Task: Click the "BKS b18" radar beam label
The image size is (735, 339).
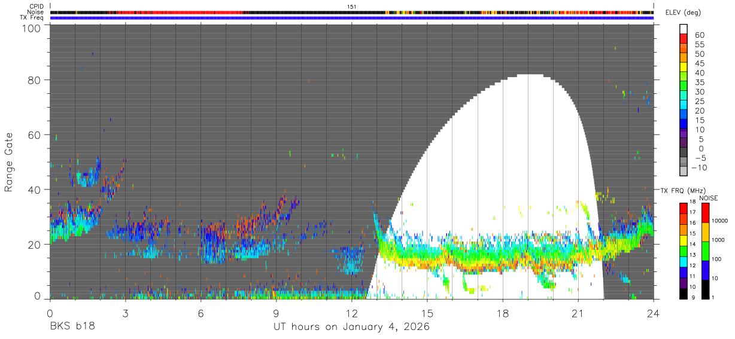Action: [71, 327]
